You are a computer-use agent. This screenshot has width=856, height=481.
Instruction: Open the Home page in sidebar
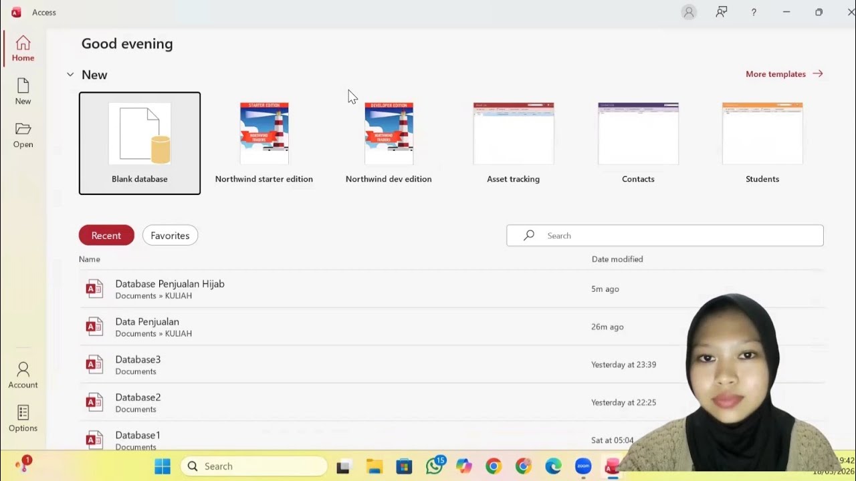coord(23,49)
